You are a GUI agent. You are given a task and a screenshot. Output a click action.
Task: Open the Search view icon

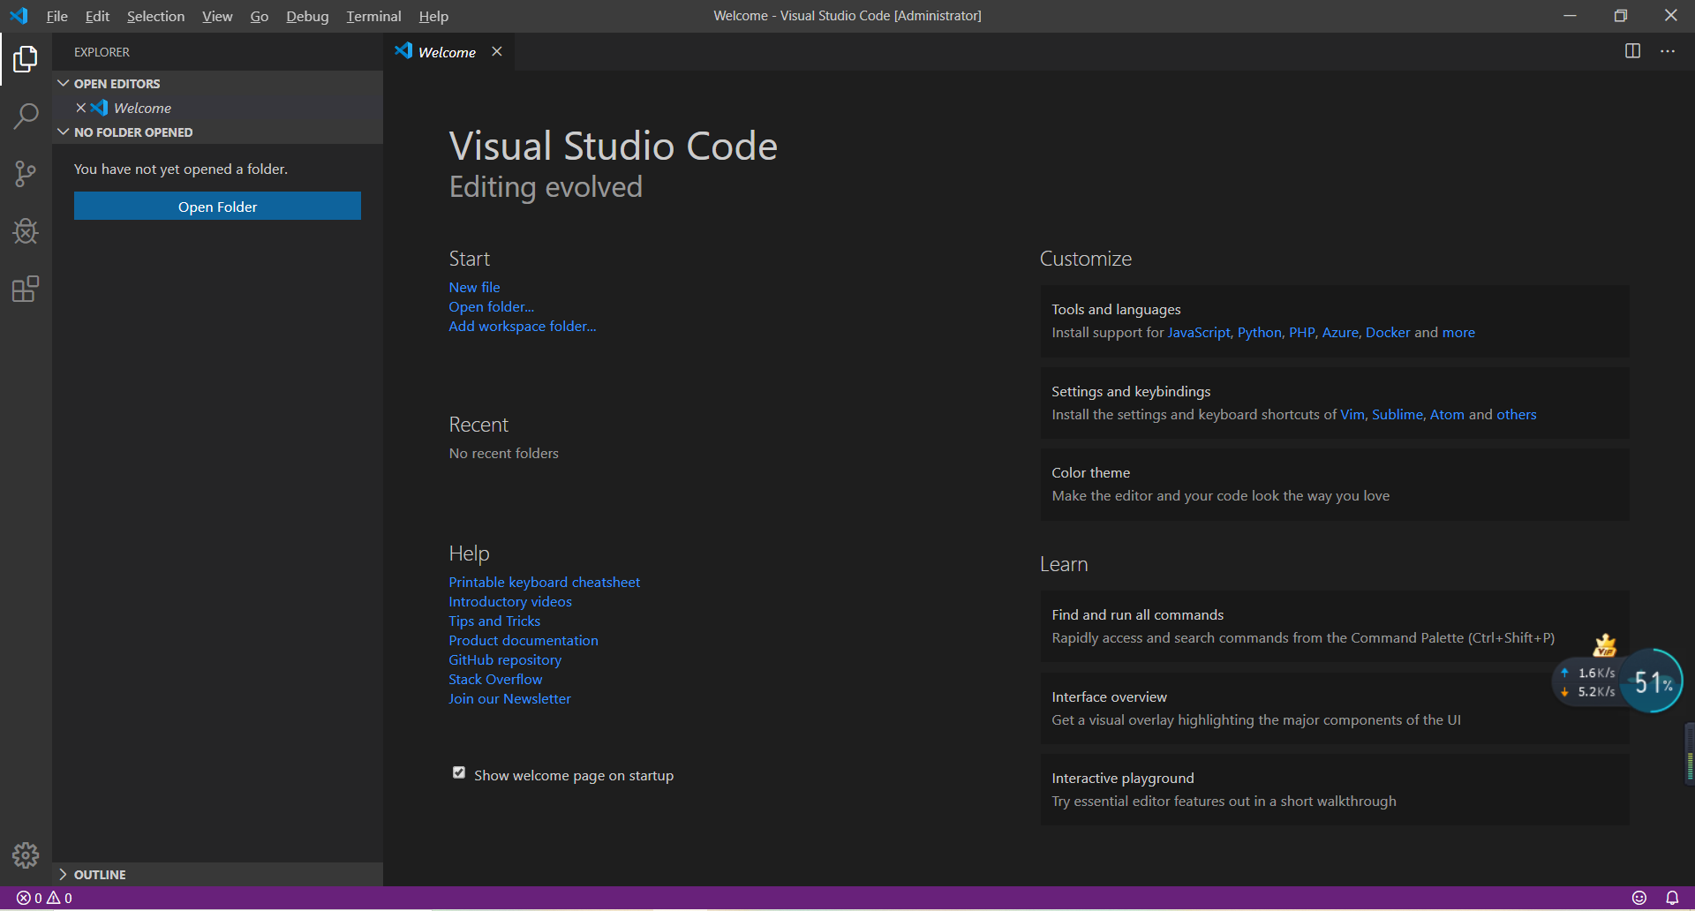tap(26, 117)
